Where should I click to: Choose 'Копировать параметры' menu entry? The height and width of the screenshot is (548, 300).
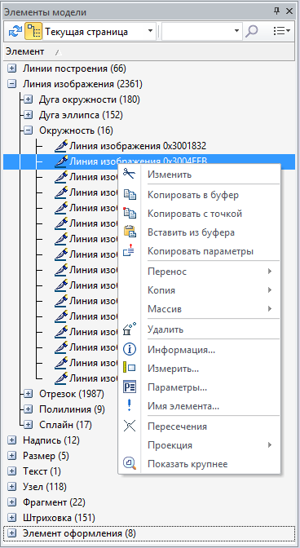tap(200, 251)
